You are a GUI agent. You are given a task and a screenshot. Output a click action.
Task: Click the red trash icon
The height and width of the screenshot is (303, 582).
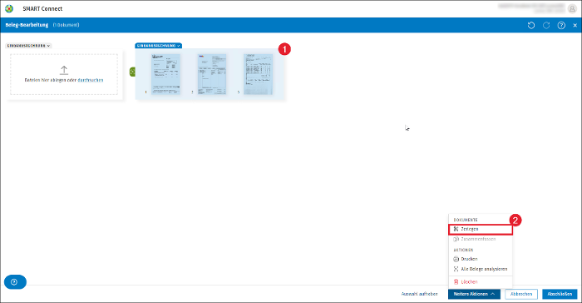click(456, 282)
